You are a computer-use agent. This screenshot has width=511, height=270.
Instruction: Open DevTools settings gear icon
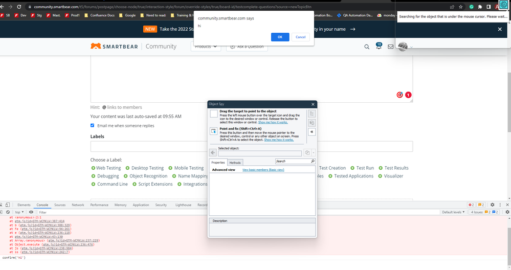point(493,205)
